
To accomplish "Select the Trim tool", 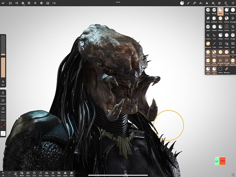I will pos(214,36).
